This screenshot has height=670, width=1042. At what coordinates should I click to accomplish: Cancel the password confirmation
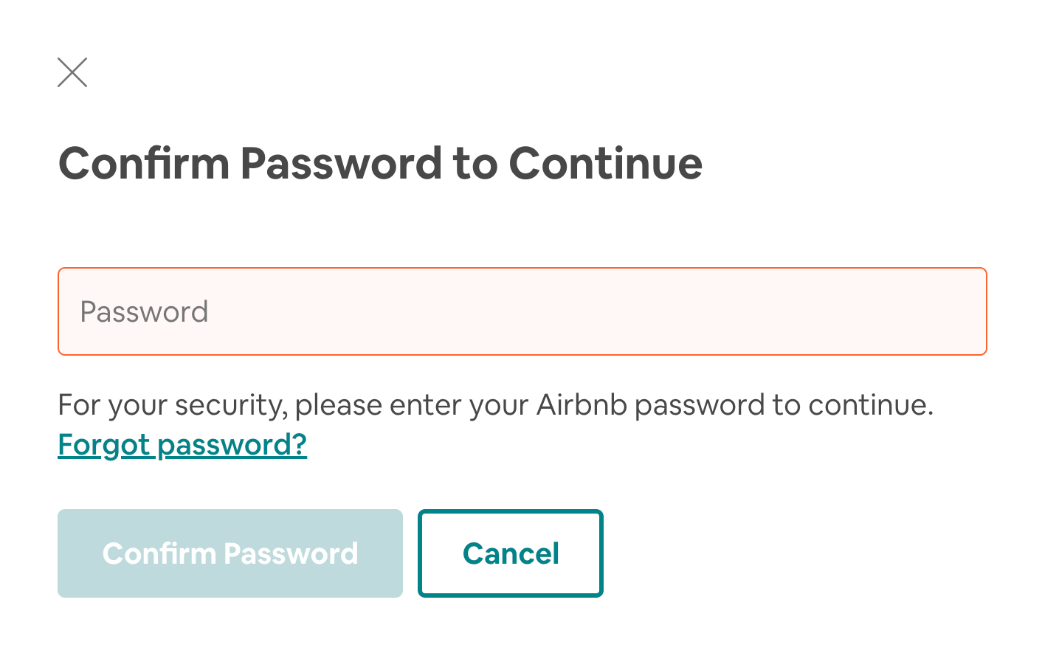tap(511, 553)
